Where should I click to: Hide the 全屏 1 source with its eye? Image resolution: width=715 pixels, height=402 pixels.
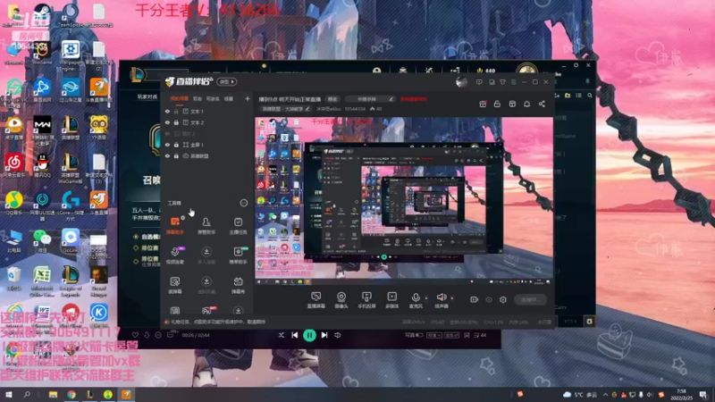coord(167,145)
